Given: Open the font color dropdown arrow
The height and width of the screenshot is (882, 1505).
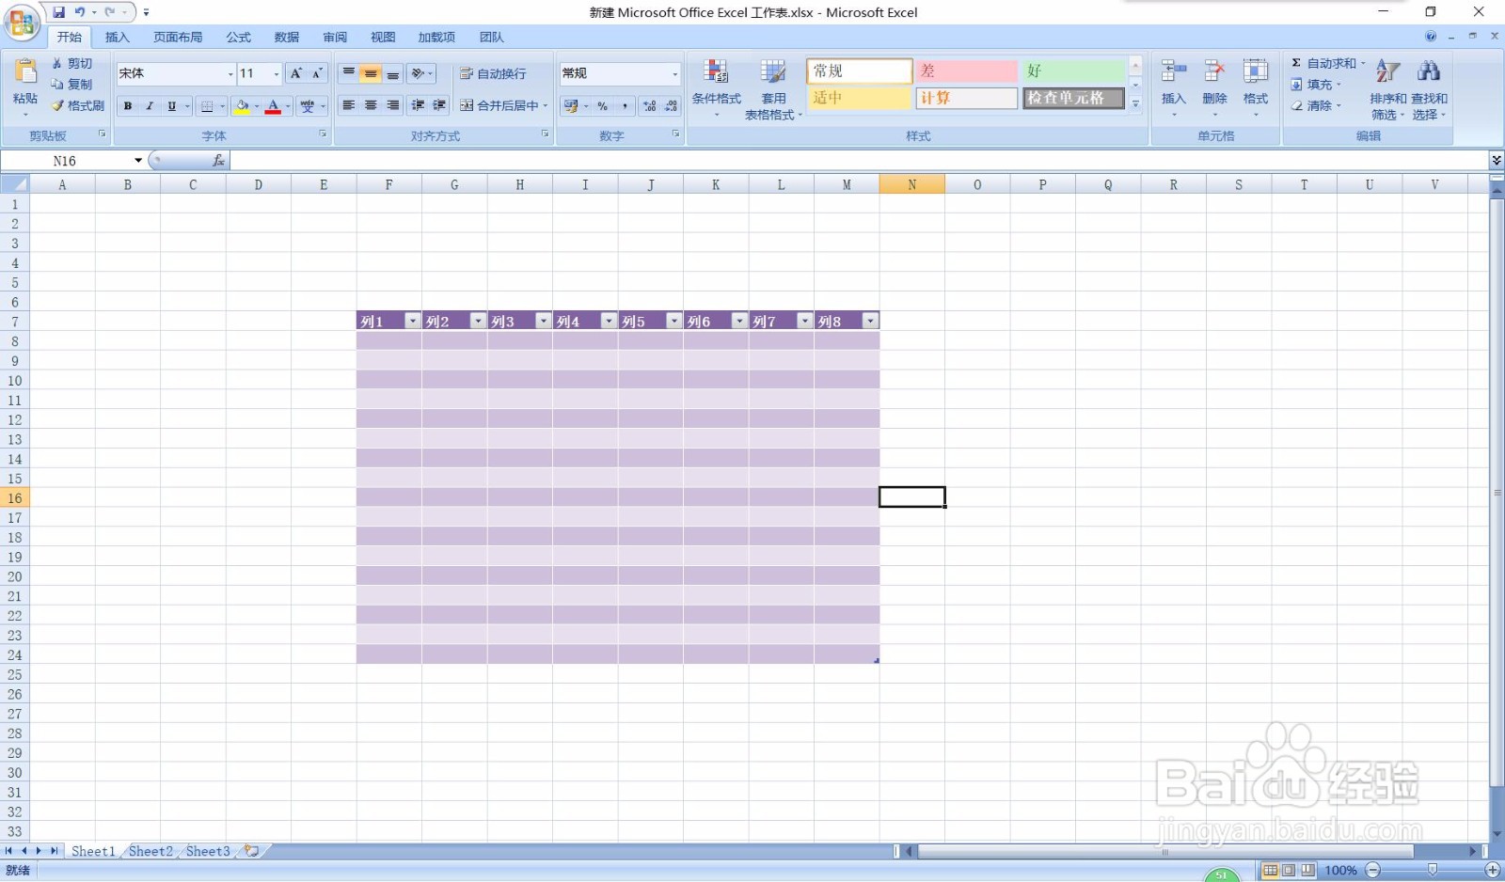Looking at the screenshot, I should coord(288,106).
